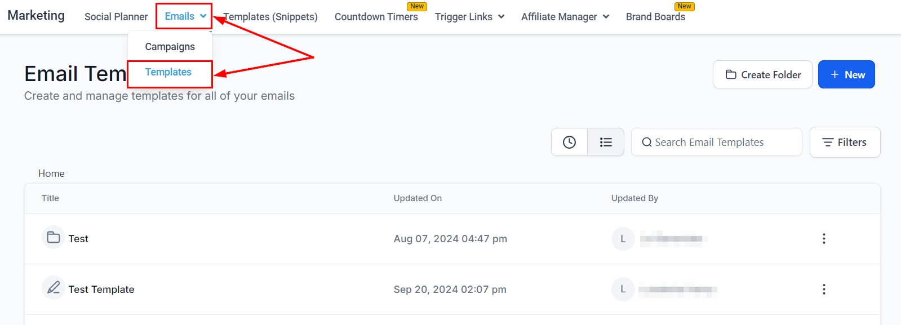Open the Brand Boards tab
Image resolution: width=901 pixels, height=325 pixels.
[655, 17]
